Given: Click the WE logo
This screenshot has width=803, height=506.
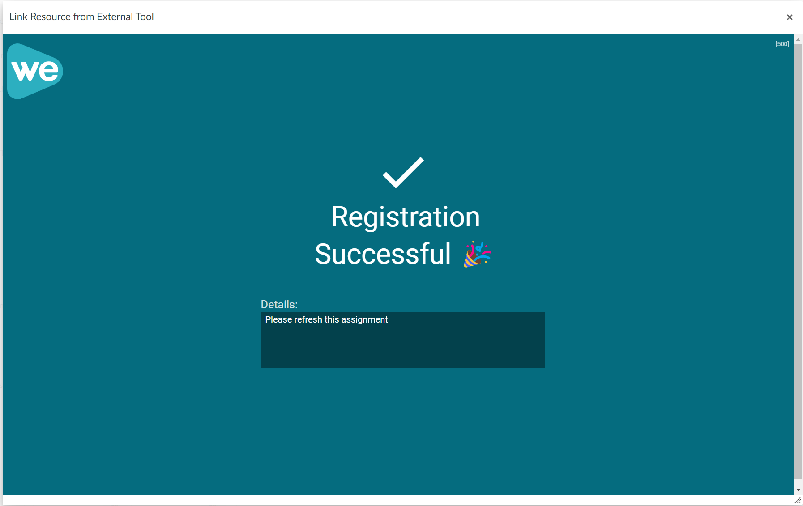Looking at the screenshot, I should point(35,71).
